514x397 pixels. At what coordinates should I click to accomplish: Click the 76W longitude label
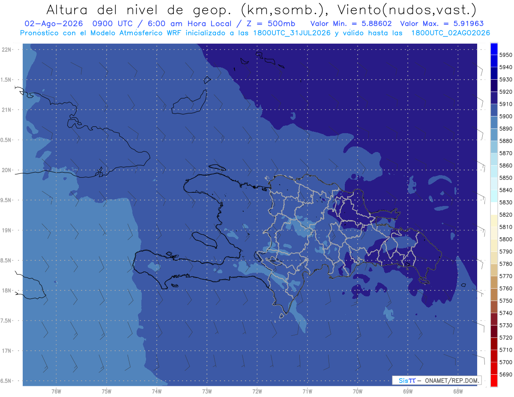tap(56, 391)
